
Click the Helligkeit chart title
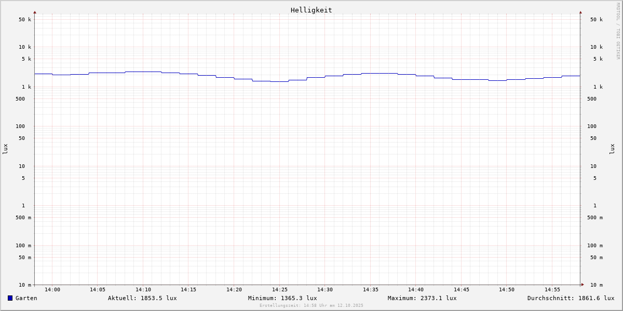311,10
